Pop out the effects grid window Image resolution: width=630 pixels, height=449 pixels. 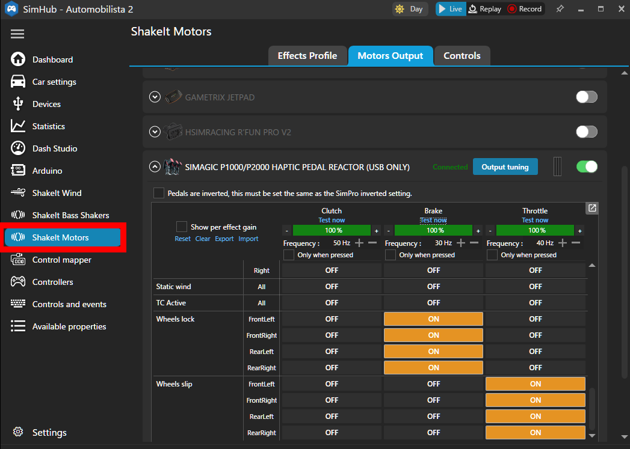(592, 208)
